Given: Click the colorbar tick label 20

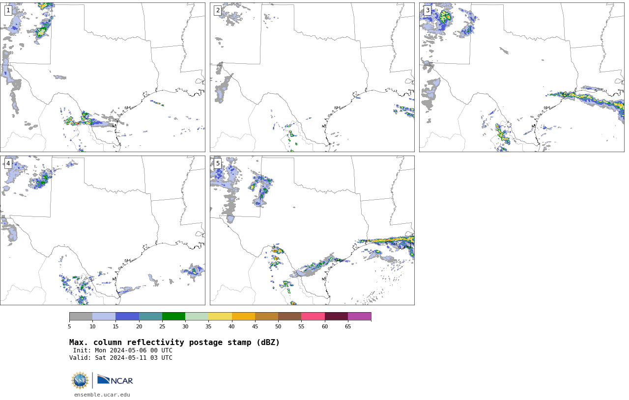Looking at the screenshot, I should (x=139, y=326).
